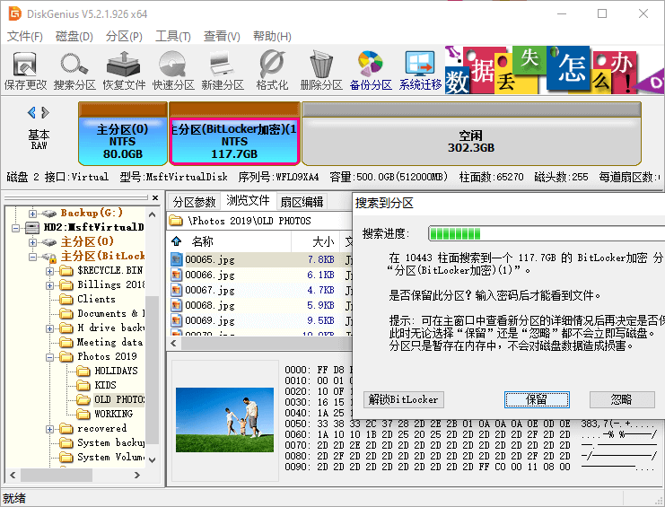Collapse the HD2:MsftVirtualDisk tree node
This screenshot has height=507, width=665.
[x=15, y=228]
